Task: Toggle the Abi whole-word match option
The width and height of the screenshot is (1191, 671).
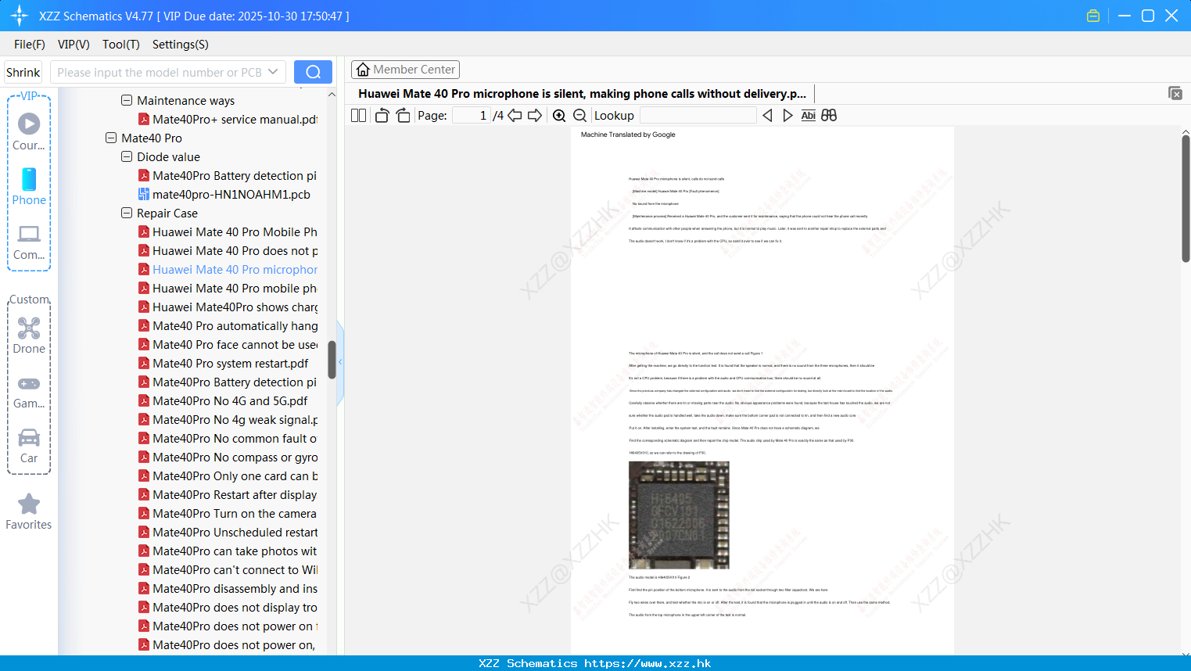Action: click(x=808, y=116)
